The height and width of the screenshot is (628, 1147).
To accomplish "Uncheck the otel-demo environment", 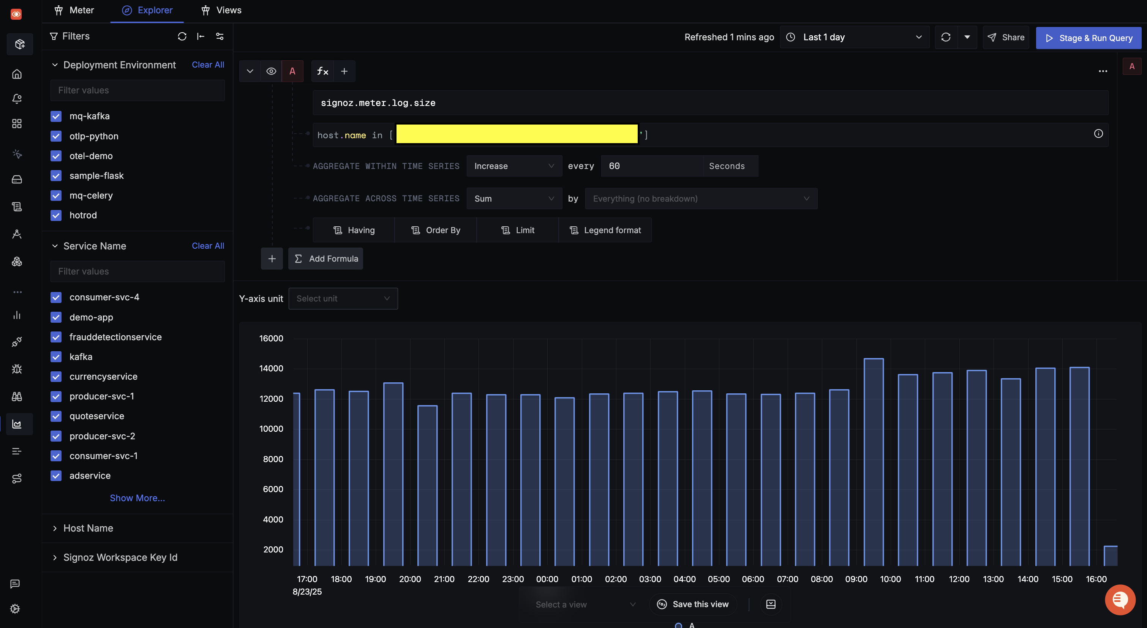I will pos(56,156).
